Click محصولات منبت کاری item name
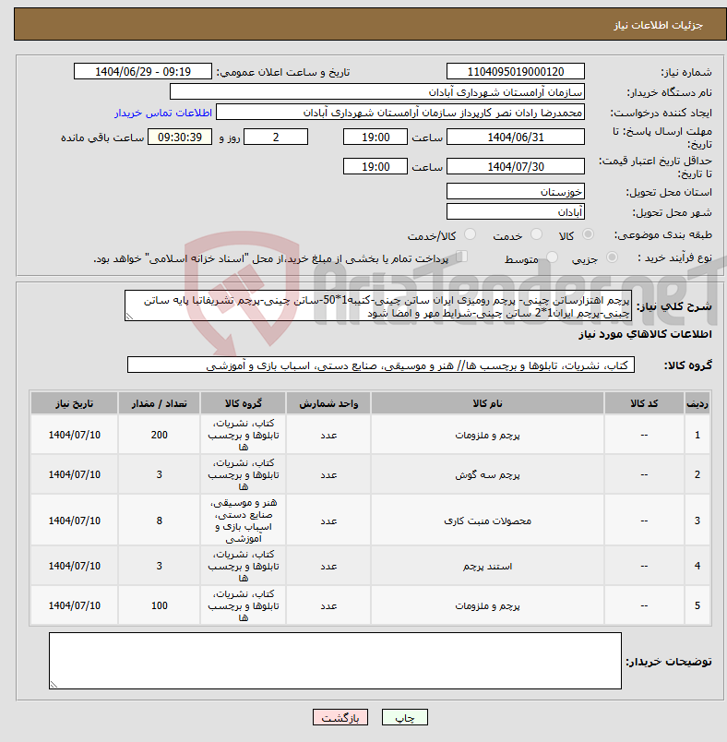This screenshot has width=727, height=742. [487, 521]
